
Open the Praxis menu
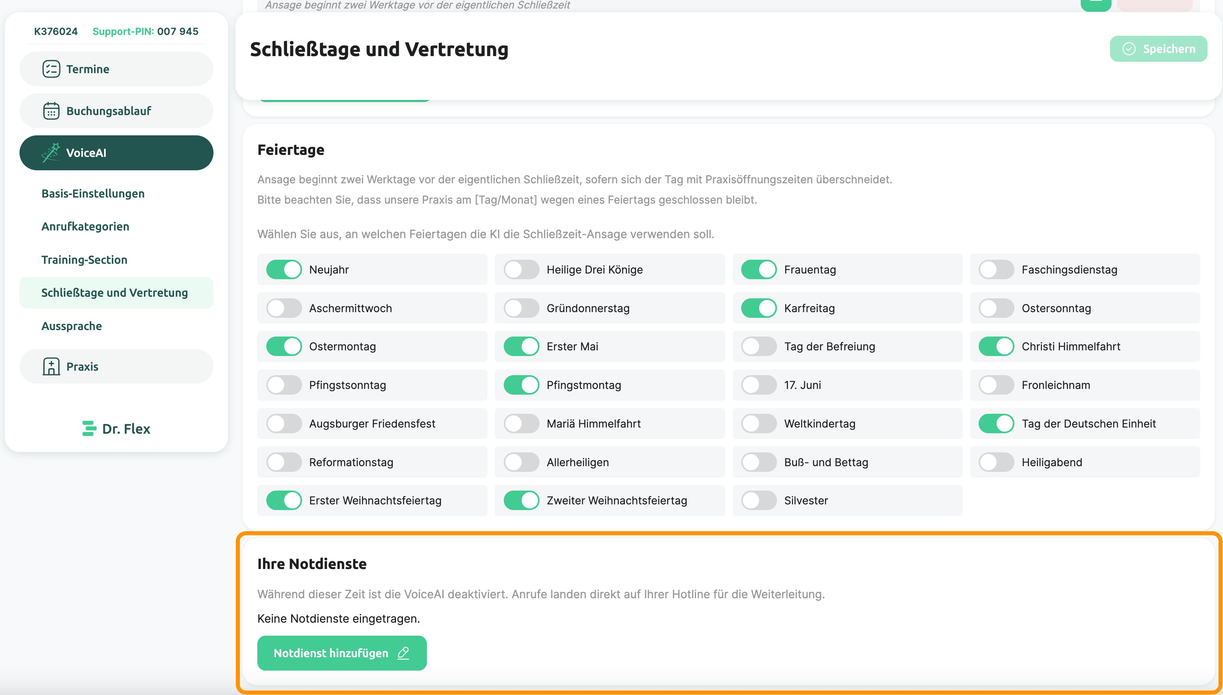coord(116,367)
